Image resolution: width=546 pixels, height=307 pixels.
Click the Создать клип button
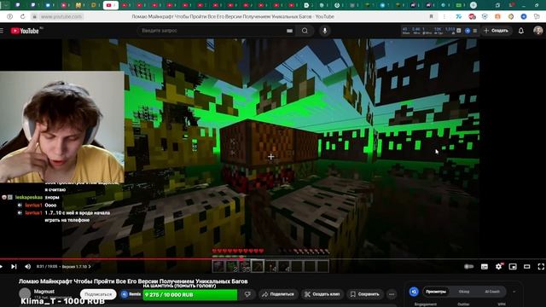point(322,294)
